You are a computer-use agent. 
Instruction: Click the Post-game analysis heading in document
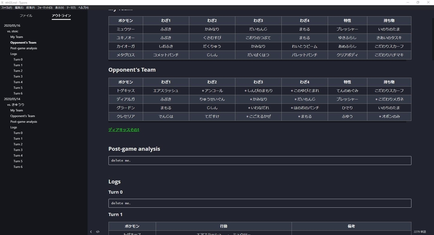[x=134, y=149]
